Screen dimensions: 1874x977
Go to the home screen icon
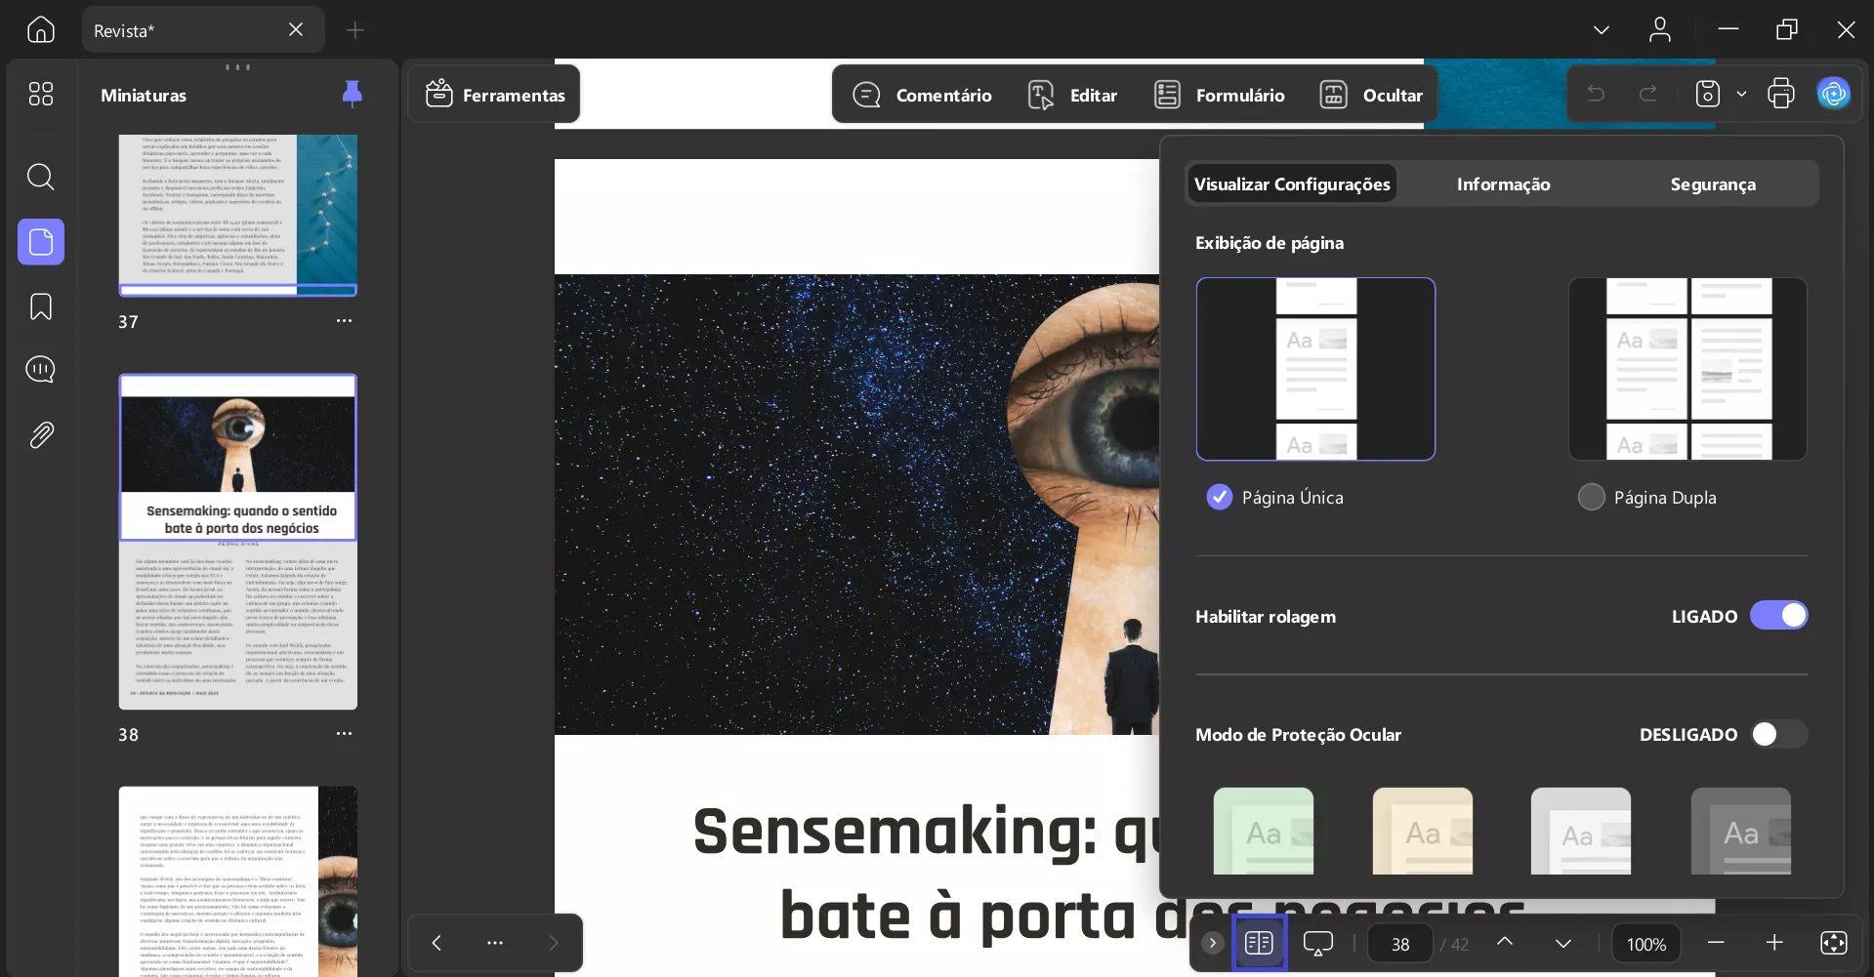click(x=40, y=29)
